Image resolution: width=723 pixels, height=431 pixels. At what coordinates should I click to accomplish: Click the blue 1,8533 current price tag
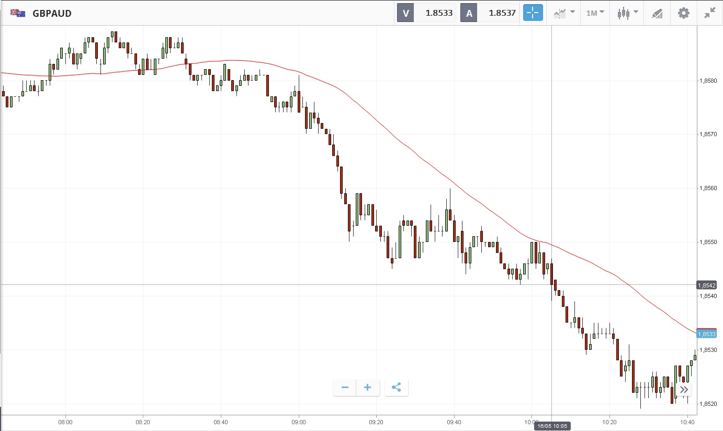click(x=706, y=334)
